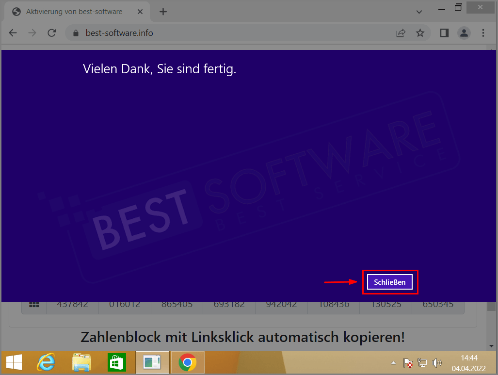This screenshot has width=498, height=375.
Task: Reload the best-software.info page
Action: click(52, 33)
